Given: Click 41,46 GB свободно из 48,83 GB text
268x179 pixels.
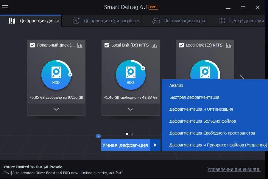Looking at the screenshot, I should coord(131,98).
